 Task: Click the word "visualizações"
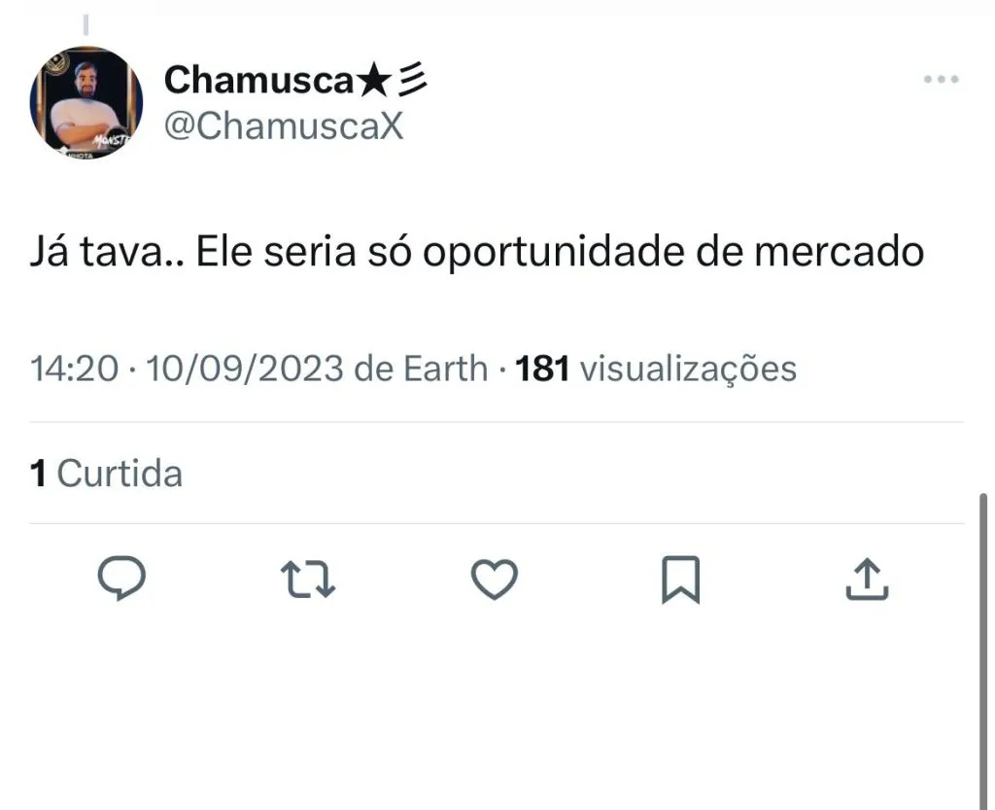click(x=688, y=369)
